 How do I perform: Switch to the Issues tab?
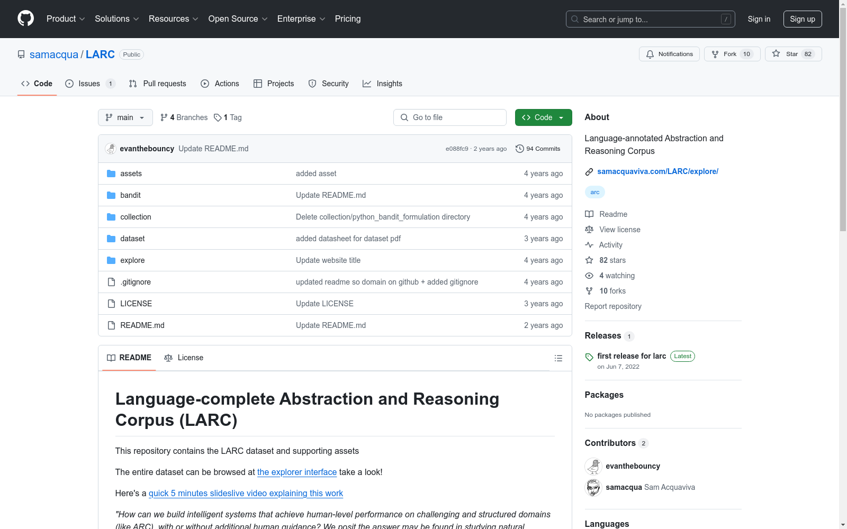[x=90, y=84]
